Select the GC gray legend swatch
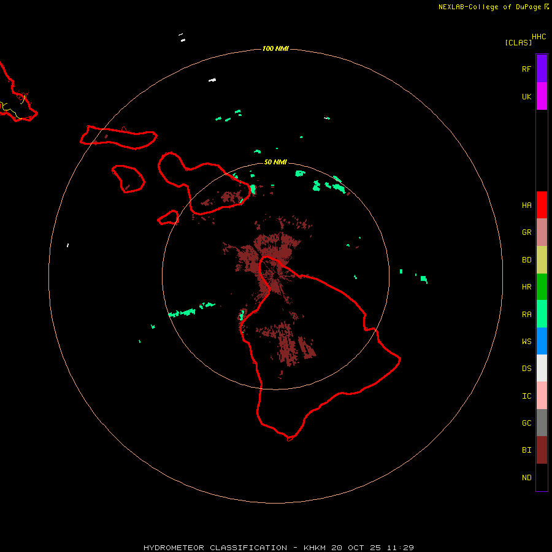Screen dimensions: 552x552 [542, 423]
